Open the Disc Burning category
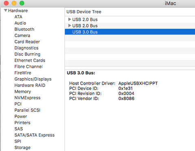 click(27, 54)
